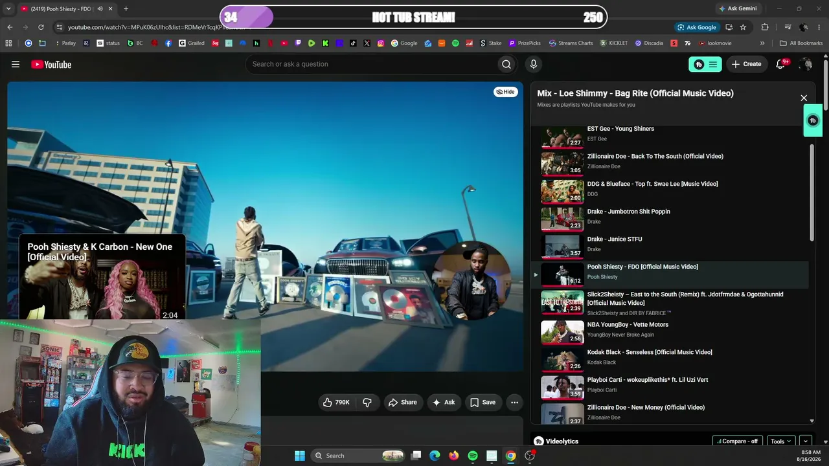Play Drake - Janice STFU from the playlist
The width and height of the screenshot is (829, 466).
tap(670, 247)
